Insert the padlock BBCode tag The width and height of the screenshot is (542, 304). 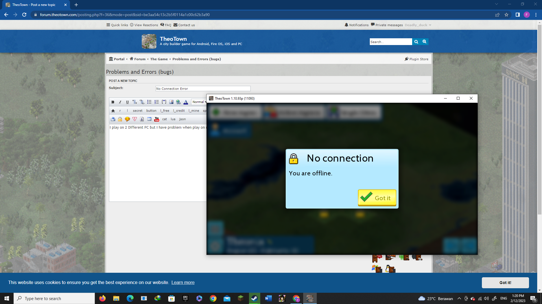(x=120, y=119)
